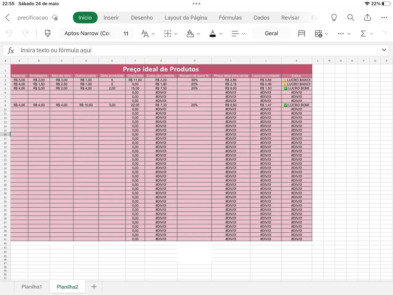
Task: Click the R$ 8,80 ideal price cell
Action: (231, 105)
